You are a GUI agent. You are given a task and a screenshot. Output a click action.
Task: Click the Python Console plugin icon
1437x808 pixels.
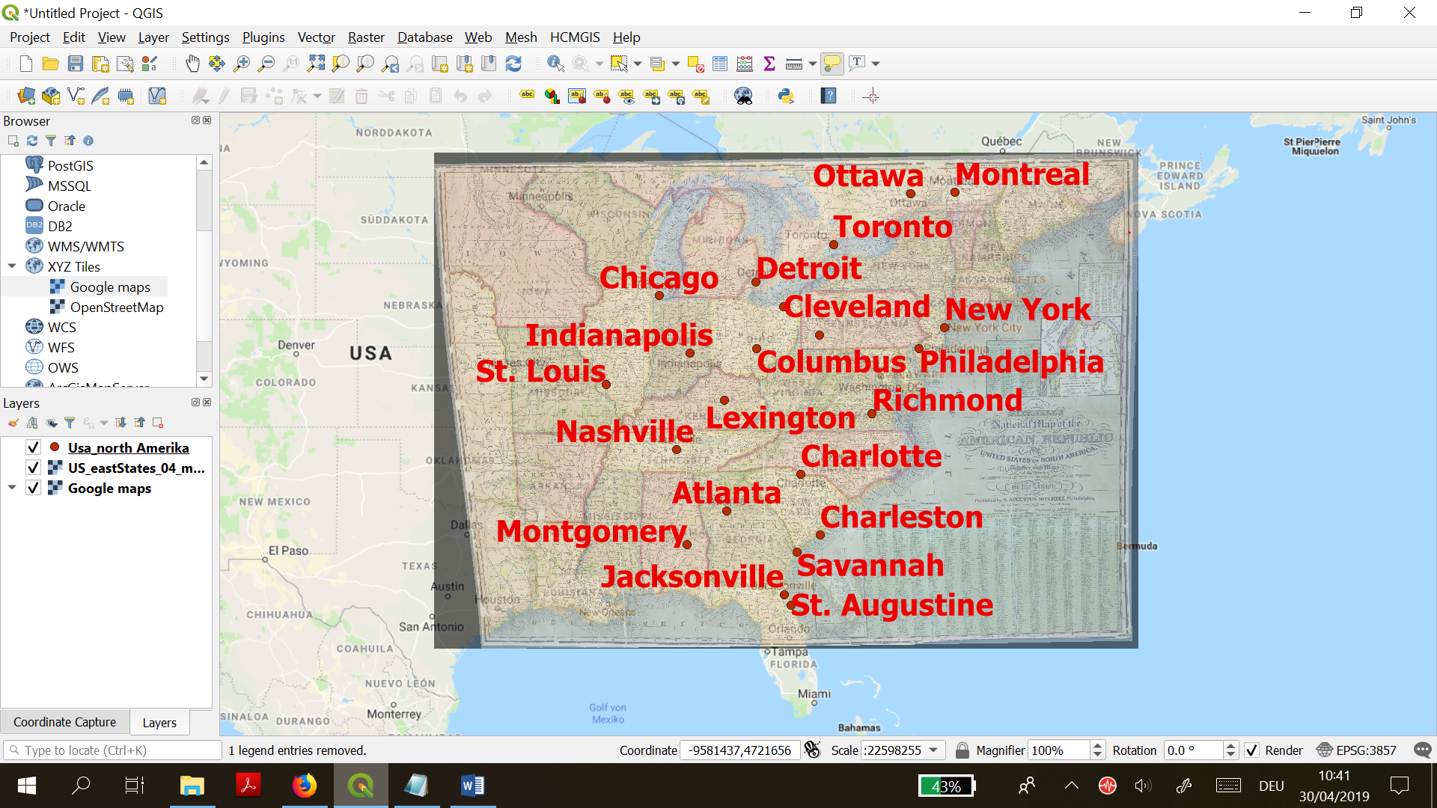click(x=786, y=96)
